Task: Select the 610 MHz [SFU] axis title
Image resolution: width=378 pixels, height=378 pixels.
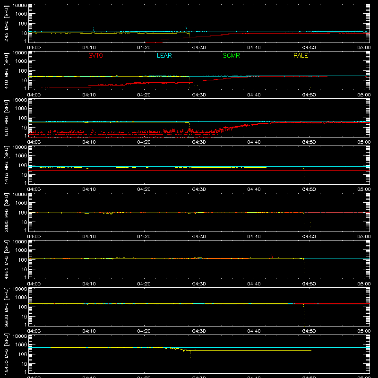Action: (x=7, y=118)
